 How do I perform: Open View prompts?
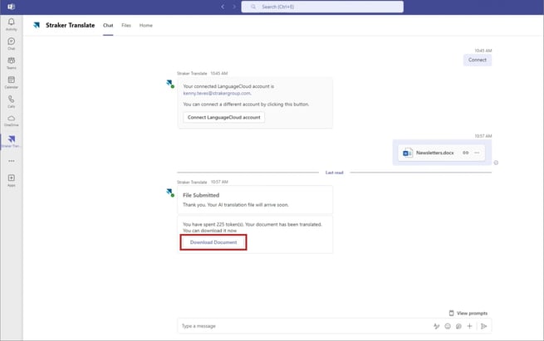coord(468,314)
